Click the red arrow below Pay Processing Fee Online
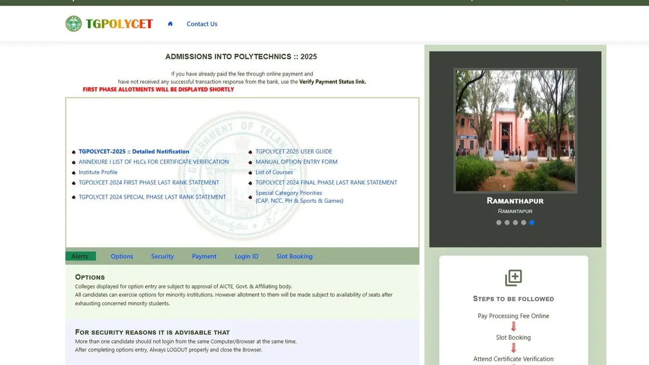The image size is (649, 365). [x=513, y=326]
